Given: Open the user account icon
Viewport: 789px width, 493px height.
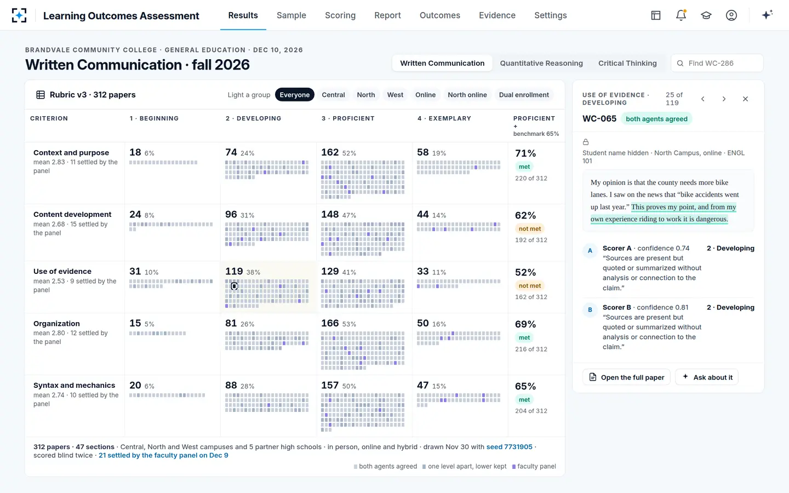Looking at the screenshot, I should pyautogui.click(x=731, y=15).
